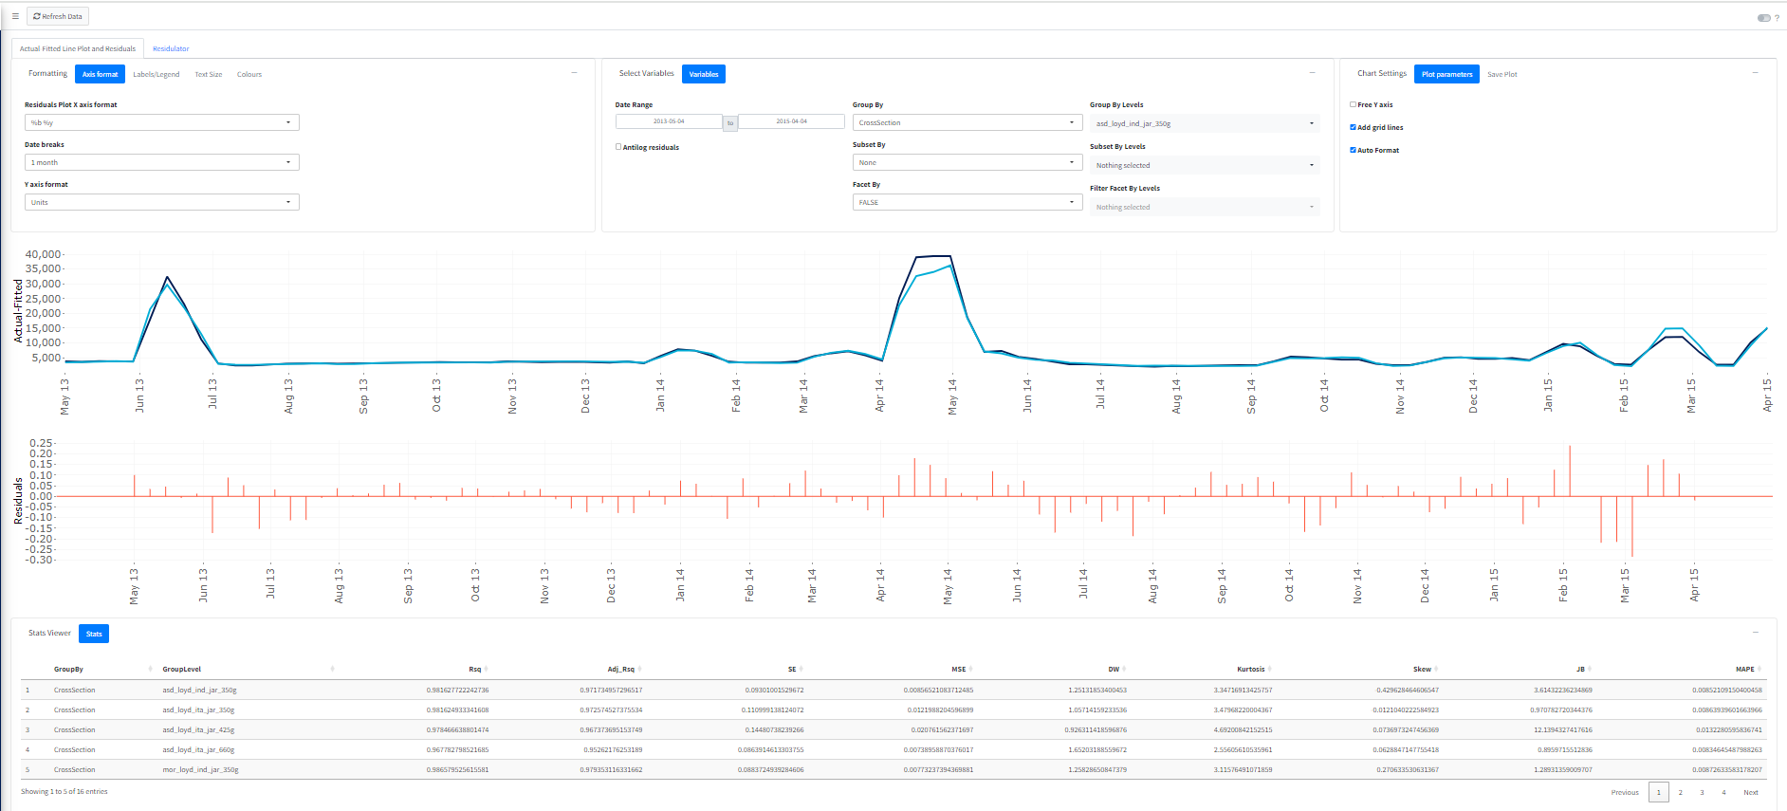Screen dimensions: 1787x811
Task: Toggle the switch in the top-right header
Action: pyautogui.click(x=1763, y=18)
